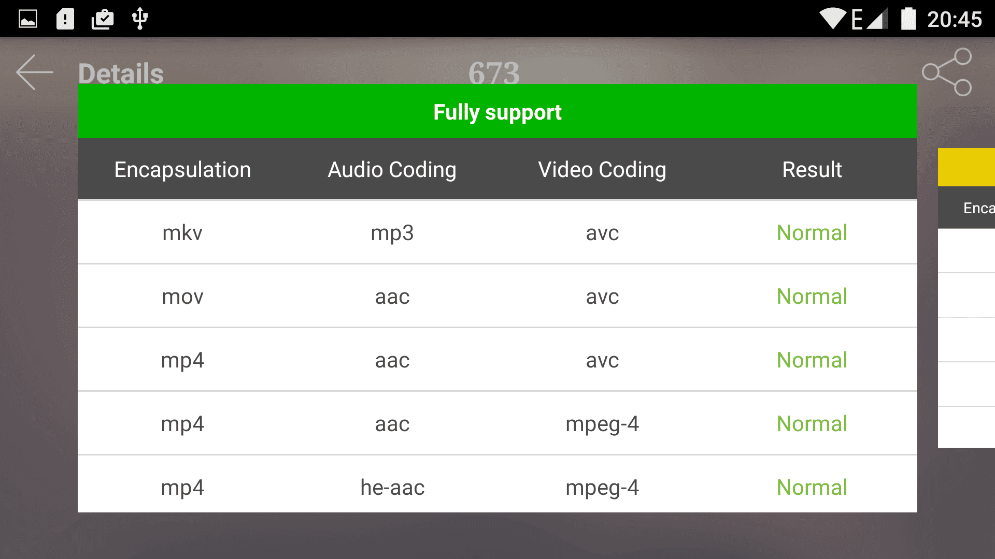Select the mov aac avc row

[497, 296]
